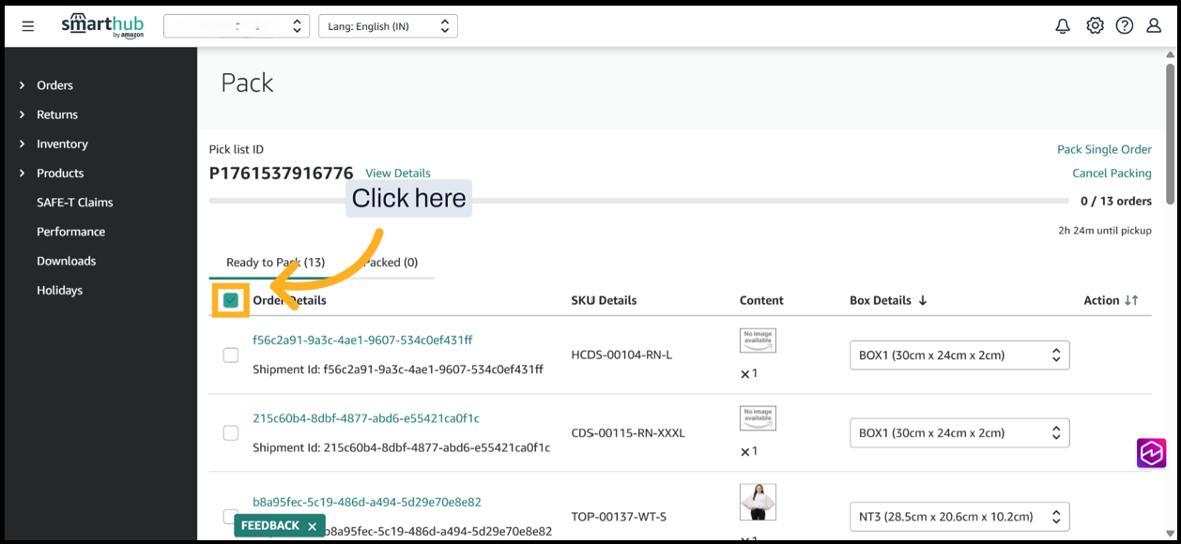Sort by Box Details down arrow
Image resolution: width=1181 pixels, height=544 pixels.
pos(923,300)
